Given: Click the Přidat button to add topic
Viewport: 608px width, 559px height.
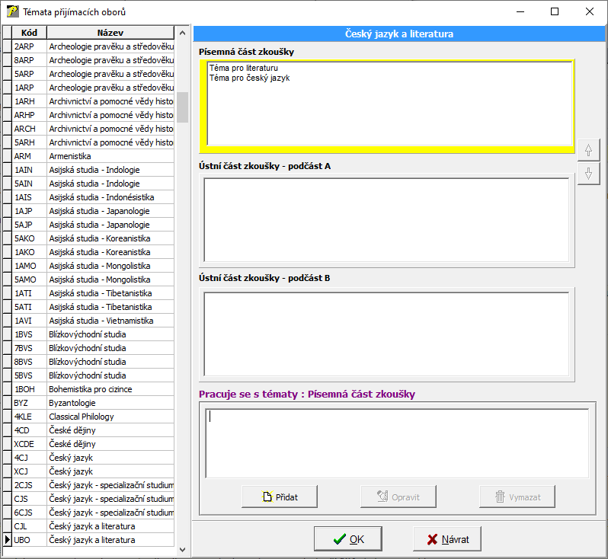Looking at the screenshot, I should coord(280,497).
